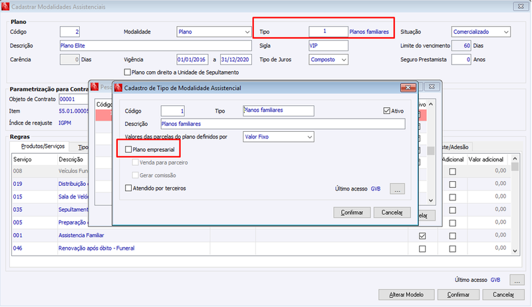Uncheck the checked box in Assistencia Familiar row

(422, 236)
